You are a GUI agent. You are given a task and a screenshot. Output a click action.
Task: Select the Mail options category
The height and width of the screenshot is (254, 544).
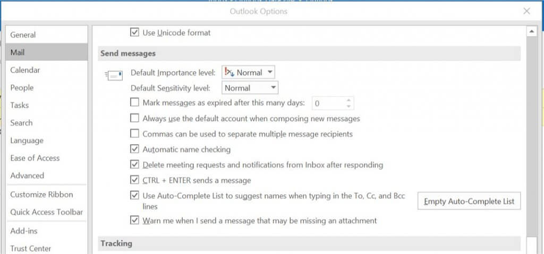pyautogui.click(x=47, y=52)
